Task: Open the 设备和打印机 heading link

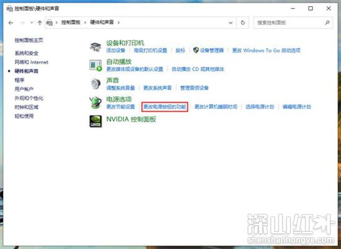Action: 125,43
